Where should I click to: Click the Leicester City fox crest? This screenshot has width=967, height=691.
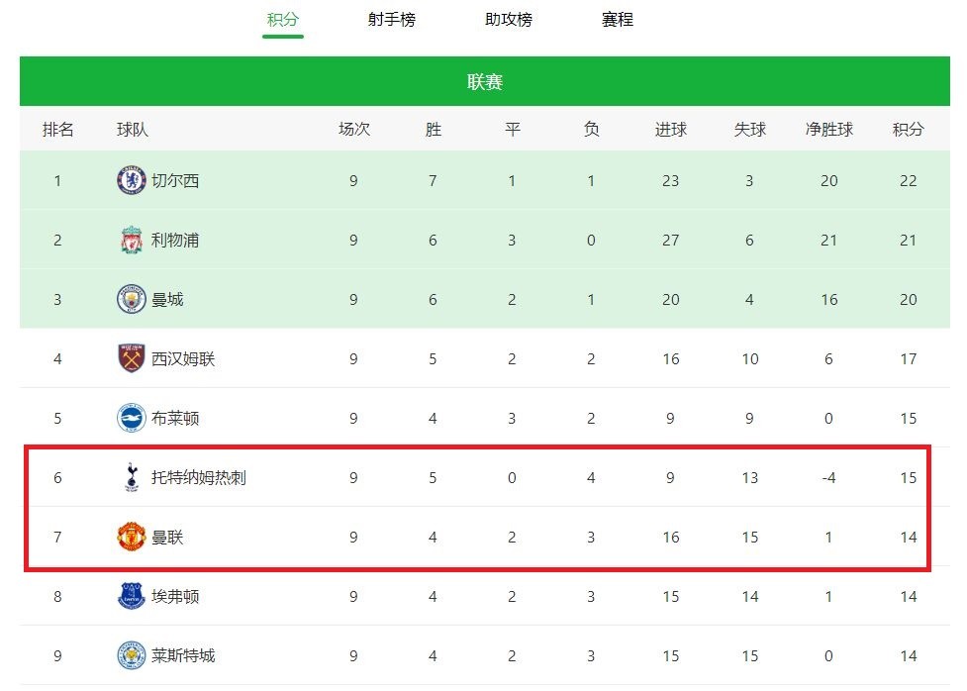point(131,655)
